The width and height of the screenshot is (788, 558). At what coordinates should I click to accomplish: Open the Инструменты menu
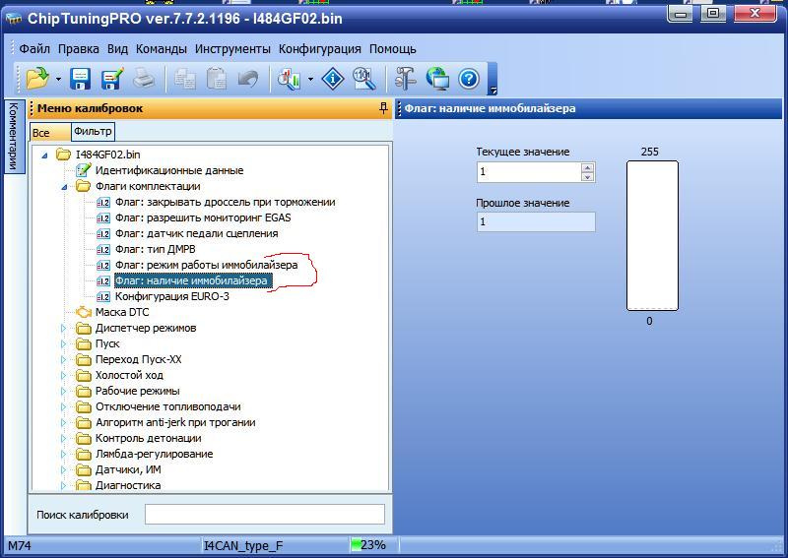point(232,49)
